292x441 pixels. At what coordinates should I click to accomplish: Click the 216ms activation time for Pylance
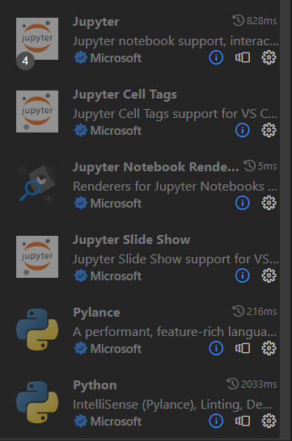[255, 311]
